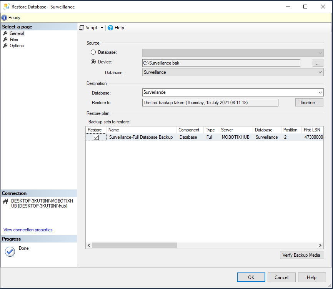Viewport: 333px width, 289px height.
Task: Select the Options page wrench icon
Action: pos(5,46)
